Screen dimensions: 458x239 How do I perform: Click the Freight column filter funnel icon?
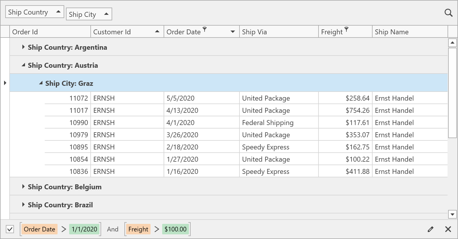346,29
